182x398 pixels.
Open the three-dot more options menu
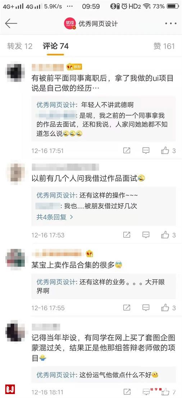(x=171, y=23)
